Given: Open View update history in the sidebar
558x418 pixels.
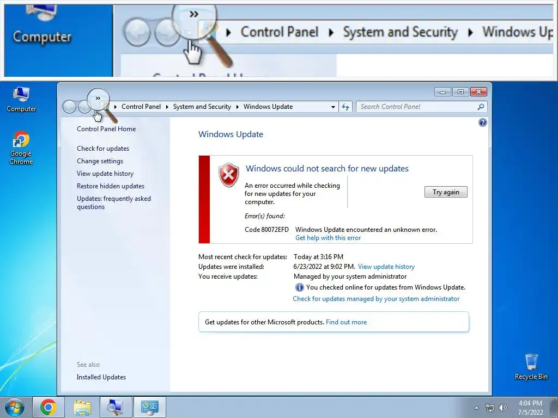Looking at the screenshot, I should tap(105, 174).
